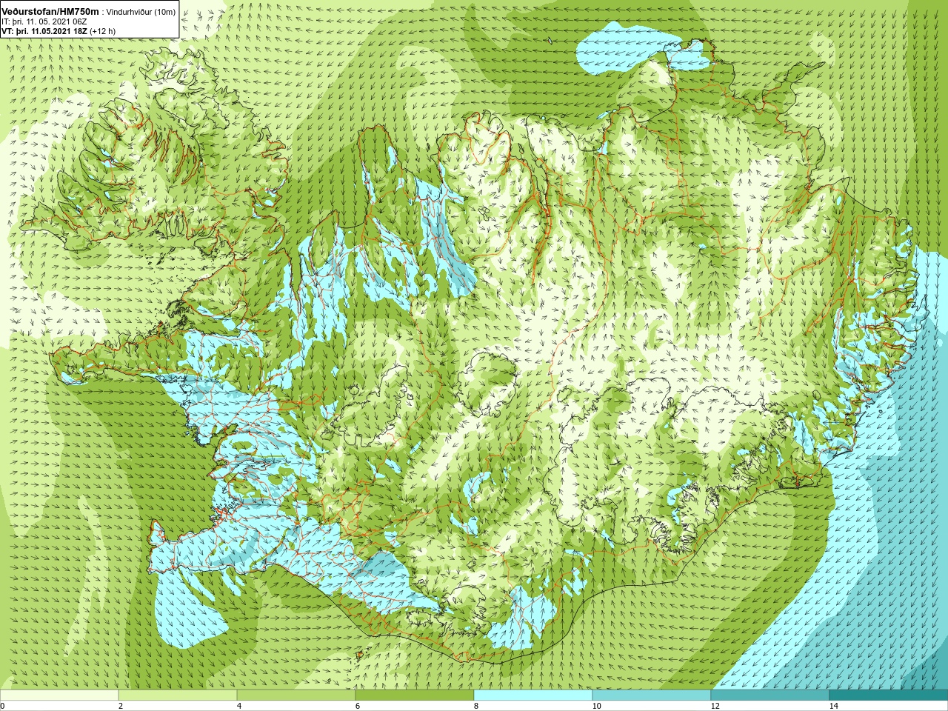Select the darkest teal band above 14
This screenshot has height=711, width=948.
pos(889,695)
